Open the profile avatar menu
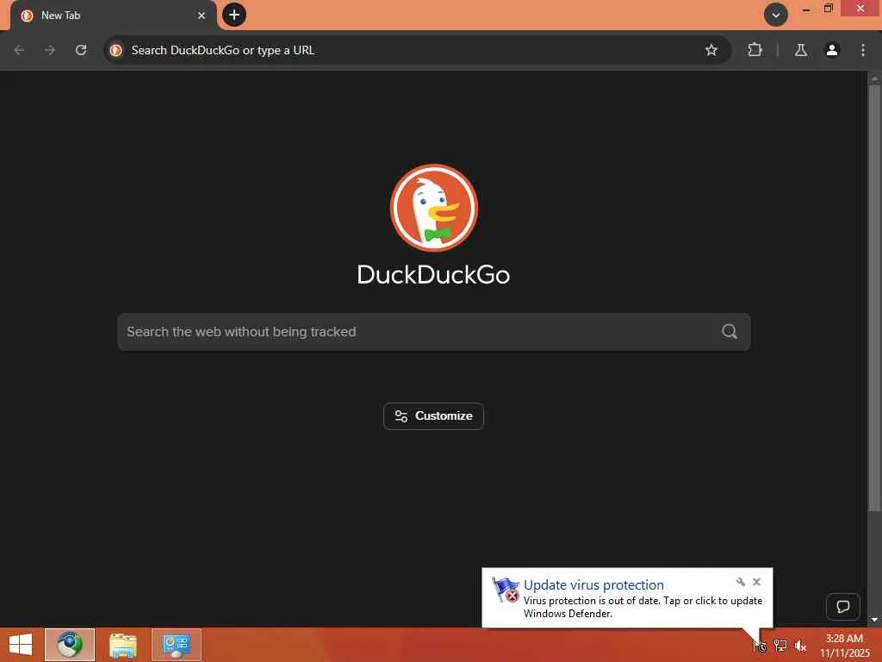 point(831,50)
